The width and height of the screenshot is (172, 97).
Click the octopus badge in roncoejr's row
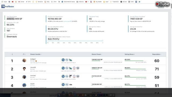78,76
